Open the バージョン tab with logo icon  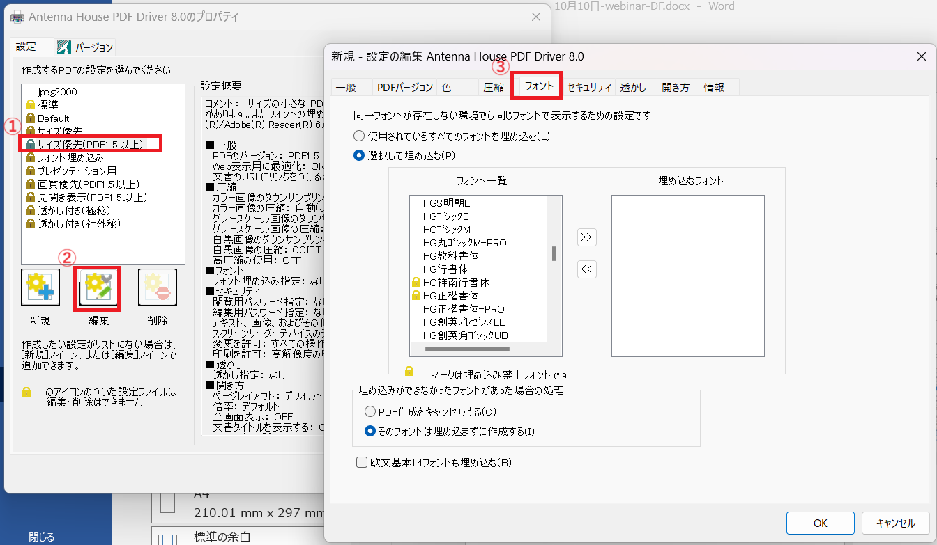click(x=85, y=47)
